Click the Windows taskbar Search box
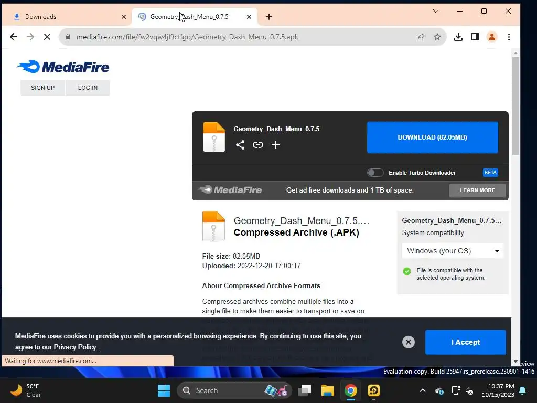The image size is (537, 403). pos(234,390)
